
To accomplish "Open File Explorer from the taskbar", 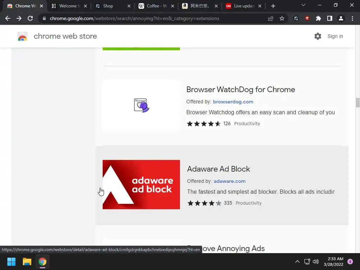I will click(x=27, y=262).
